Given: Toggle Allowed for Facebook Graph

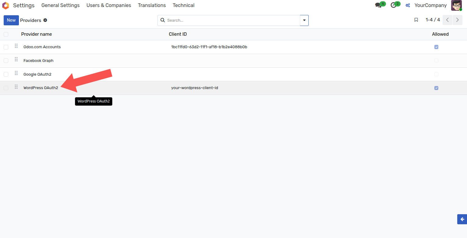Looking at the screenshot, I should 436,61.
